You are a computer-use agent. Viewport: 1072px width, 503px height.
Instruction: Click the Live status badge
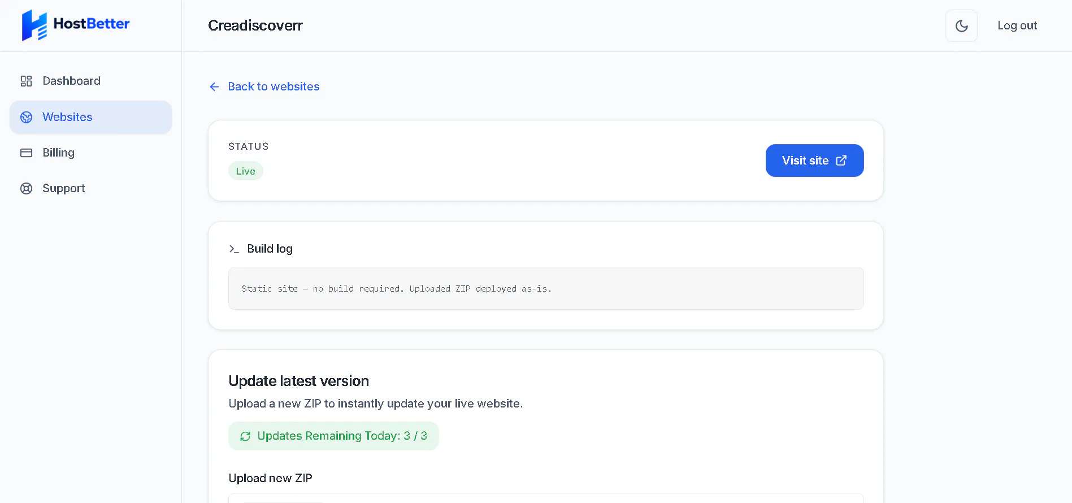245,171
